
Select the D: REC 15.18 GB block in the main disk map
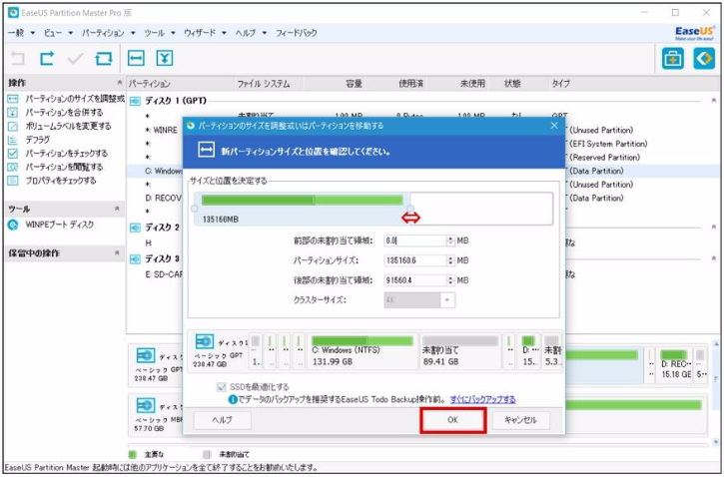pos(676,364)
